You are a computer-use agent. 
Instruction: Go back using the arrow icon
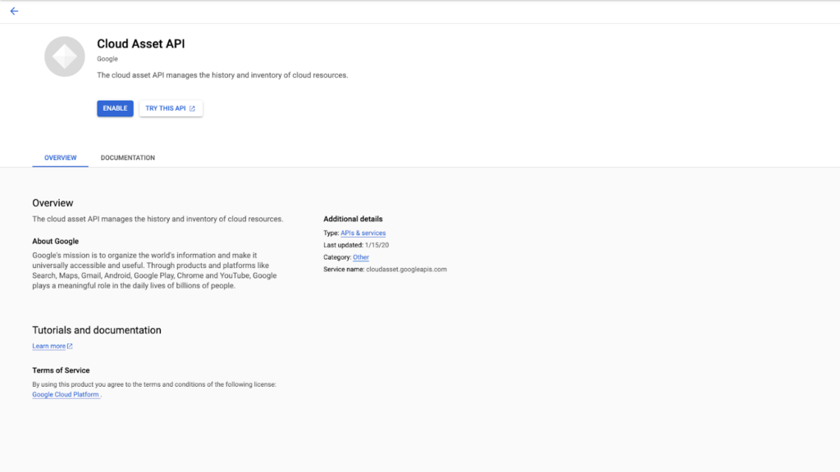pos(14,11)
